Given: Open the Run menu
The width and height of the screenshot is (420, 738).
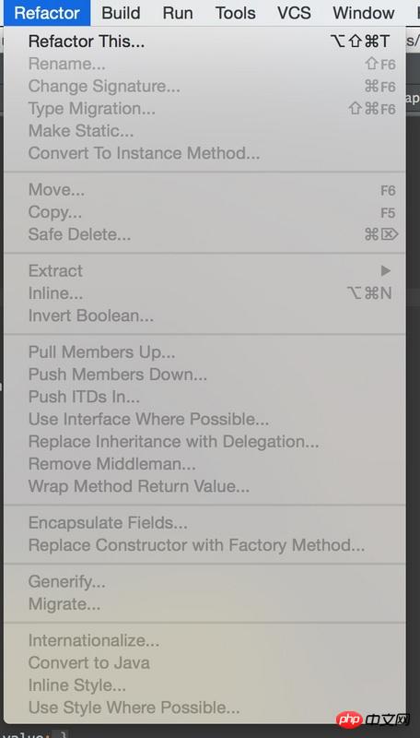Looking at the screenshot, I should (178, 13).
